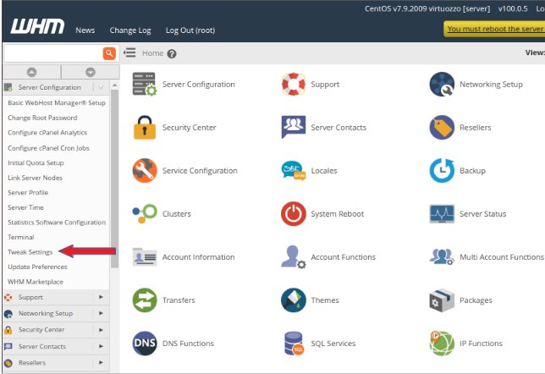Open the Account Information card icon
545x374 pixels.
click(x=145, y=257)
